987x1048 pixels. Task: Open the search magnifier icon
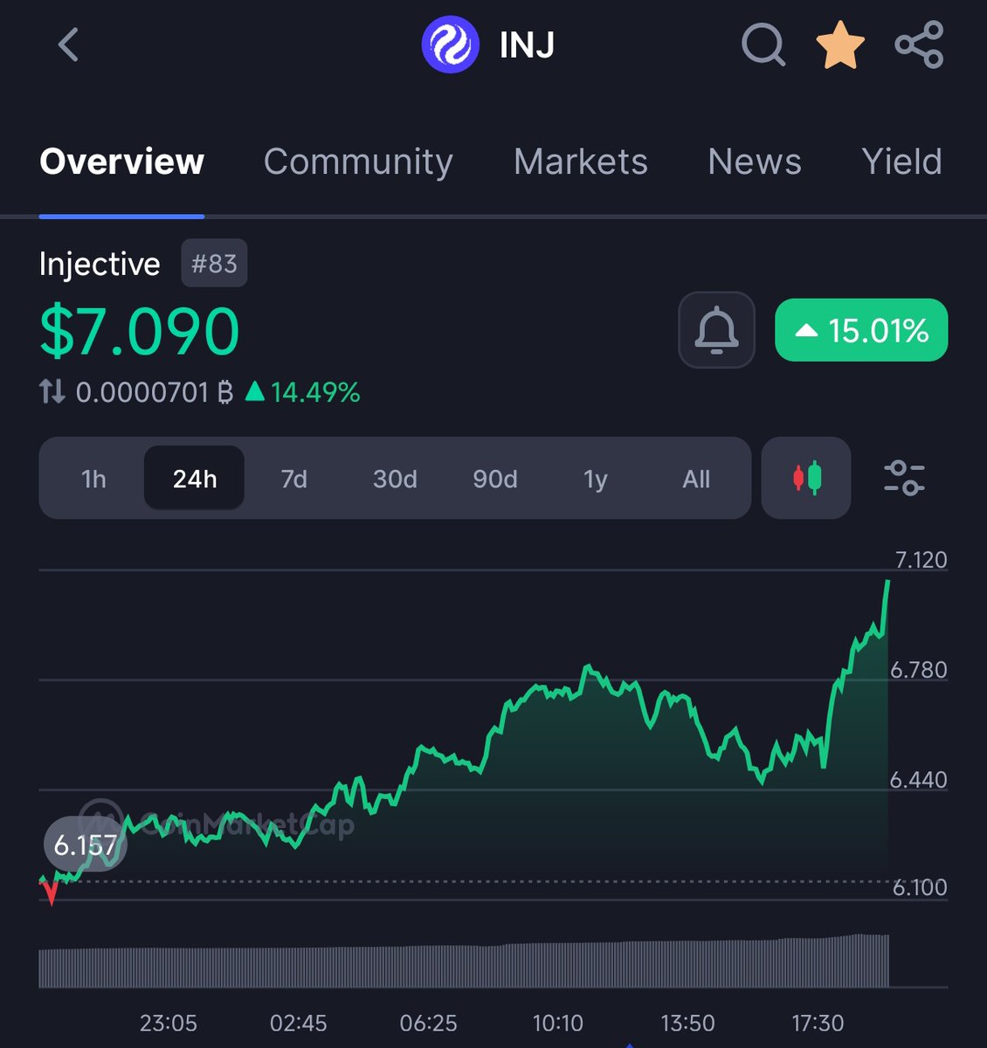point(763,45)
